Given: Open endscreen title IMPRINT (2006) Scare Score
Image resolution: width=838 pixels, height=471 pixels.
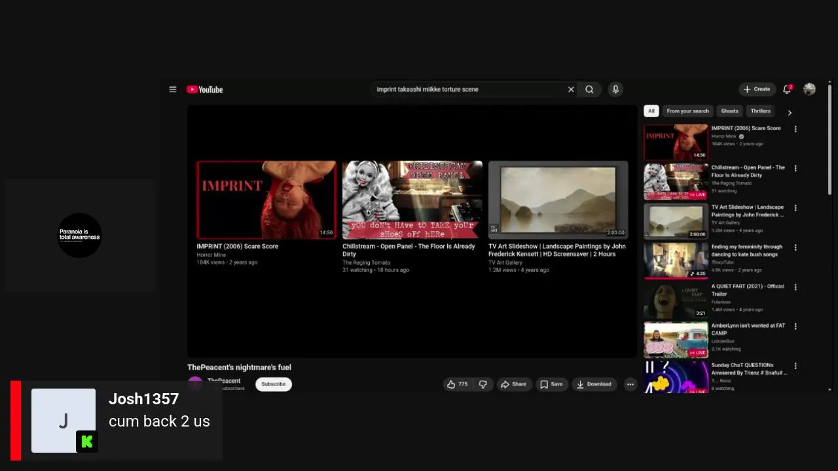Looking at the screenshot, I should click(238, 247).
